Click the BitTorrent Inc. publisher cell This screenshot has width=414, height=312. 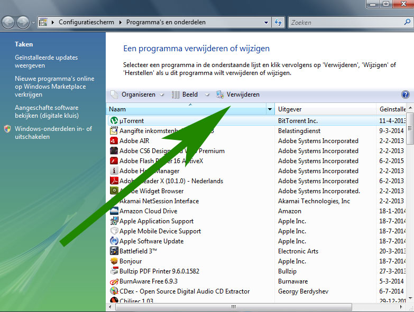[298, 121]
